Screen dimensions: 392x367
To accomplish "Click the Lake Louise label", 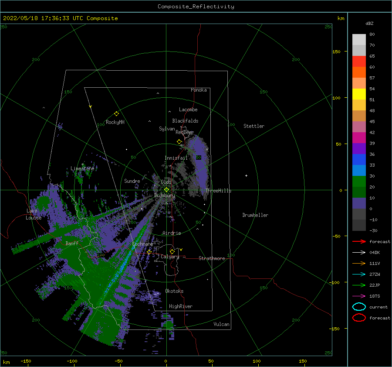I will pyautogui.click(x=34, y=214).
